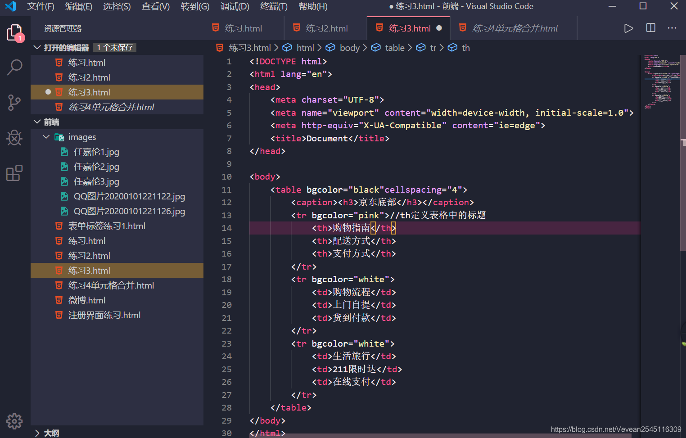686x438 pixels.
Task: Open QQ图片20200101221126.jpg file
Action: point(117,211)
